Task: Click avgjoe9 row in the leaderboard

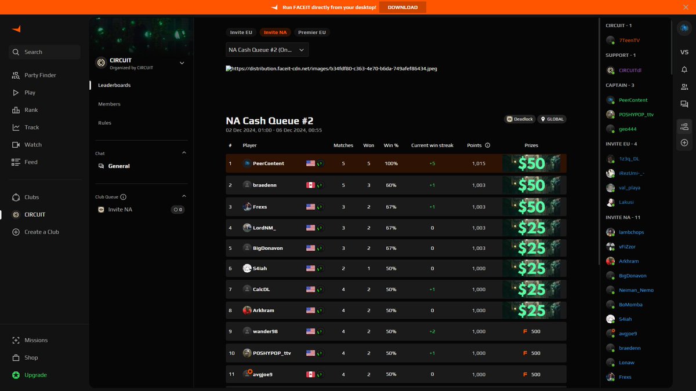Action: click(396, 374)
